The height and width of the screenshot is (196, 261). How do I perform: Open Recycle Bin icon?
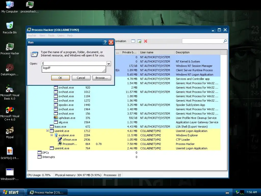tap(10, 28)
